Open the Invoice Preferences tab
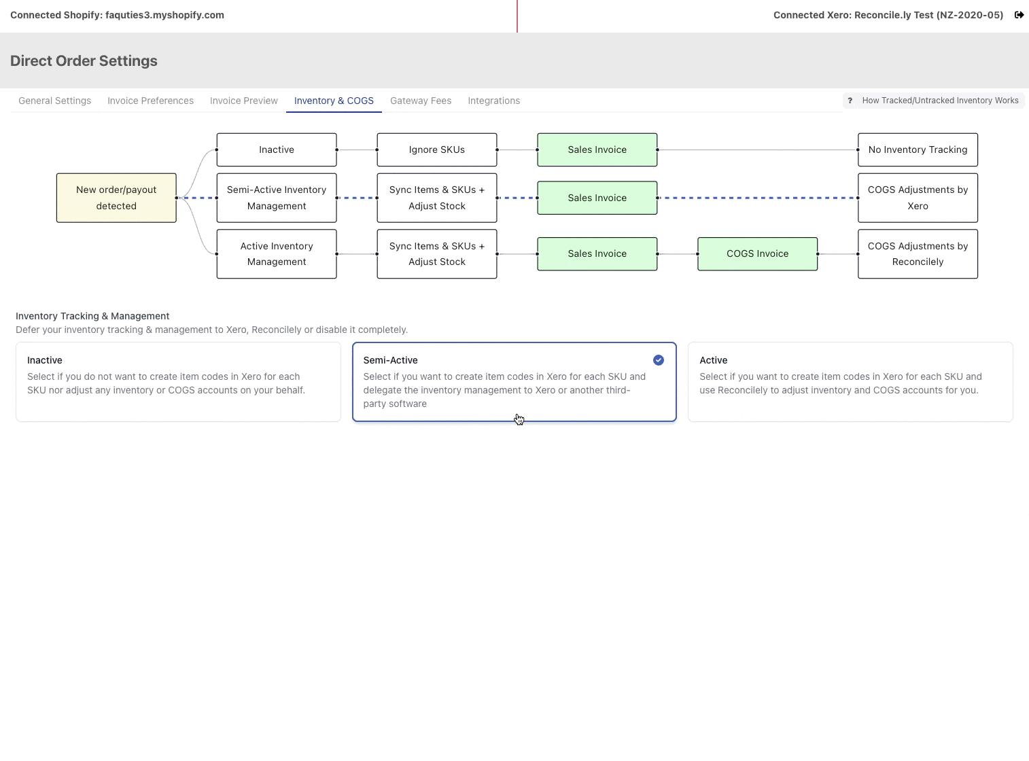1029x761 pixels. (x=150, y=101)
